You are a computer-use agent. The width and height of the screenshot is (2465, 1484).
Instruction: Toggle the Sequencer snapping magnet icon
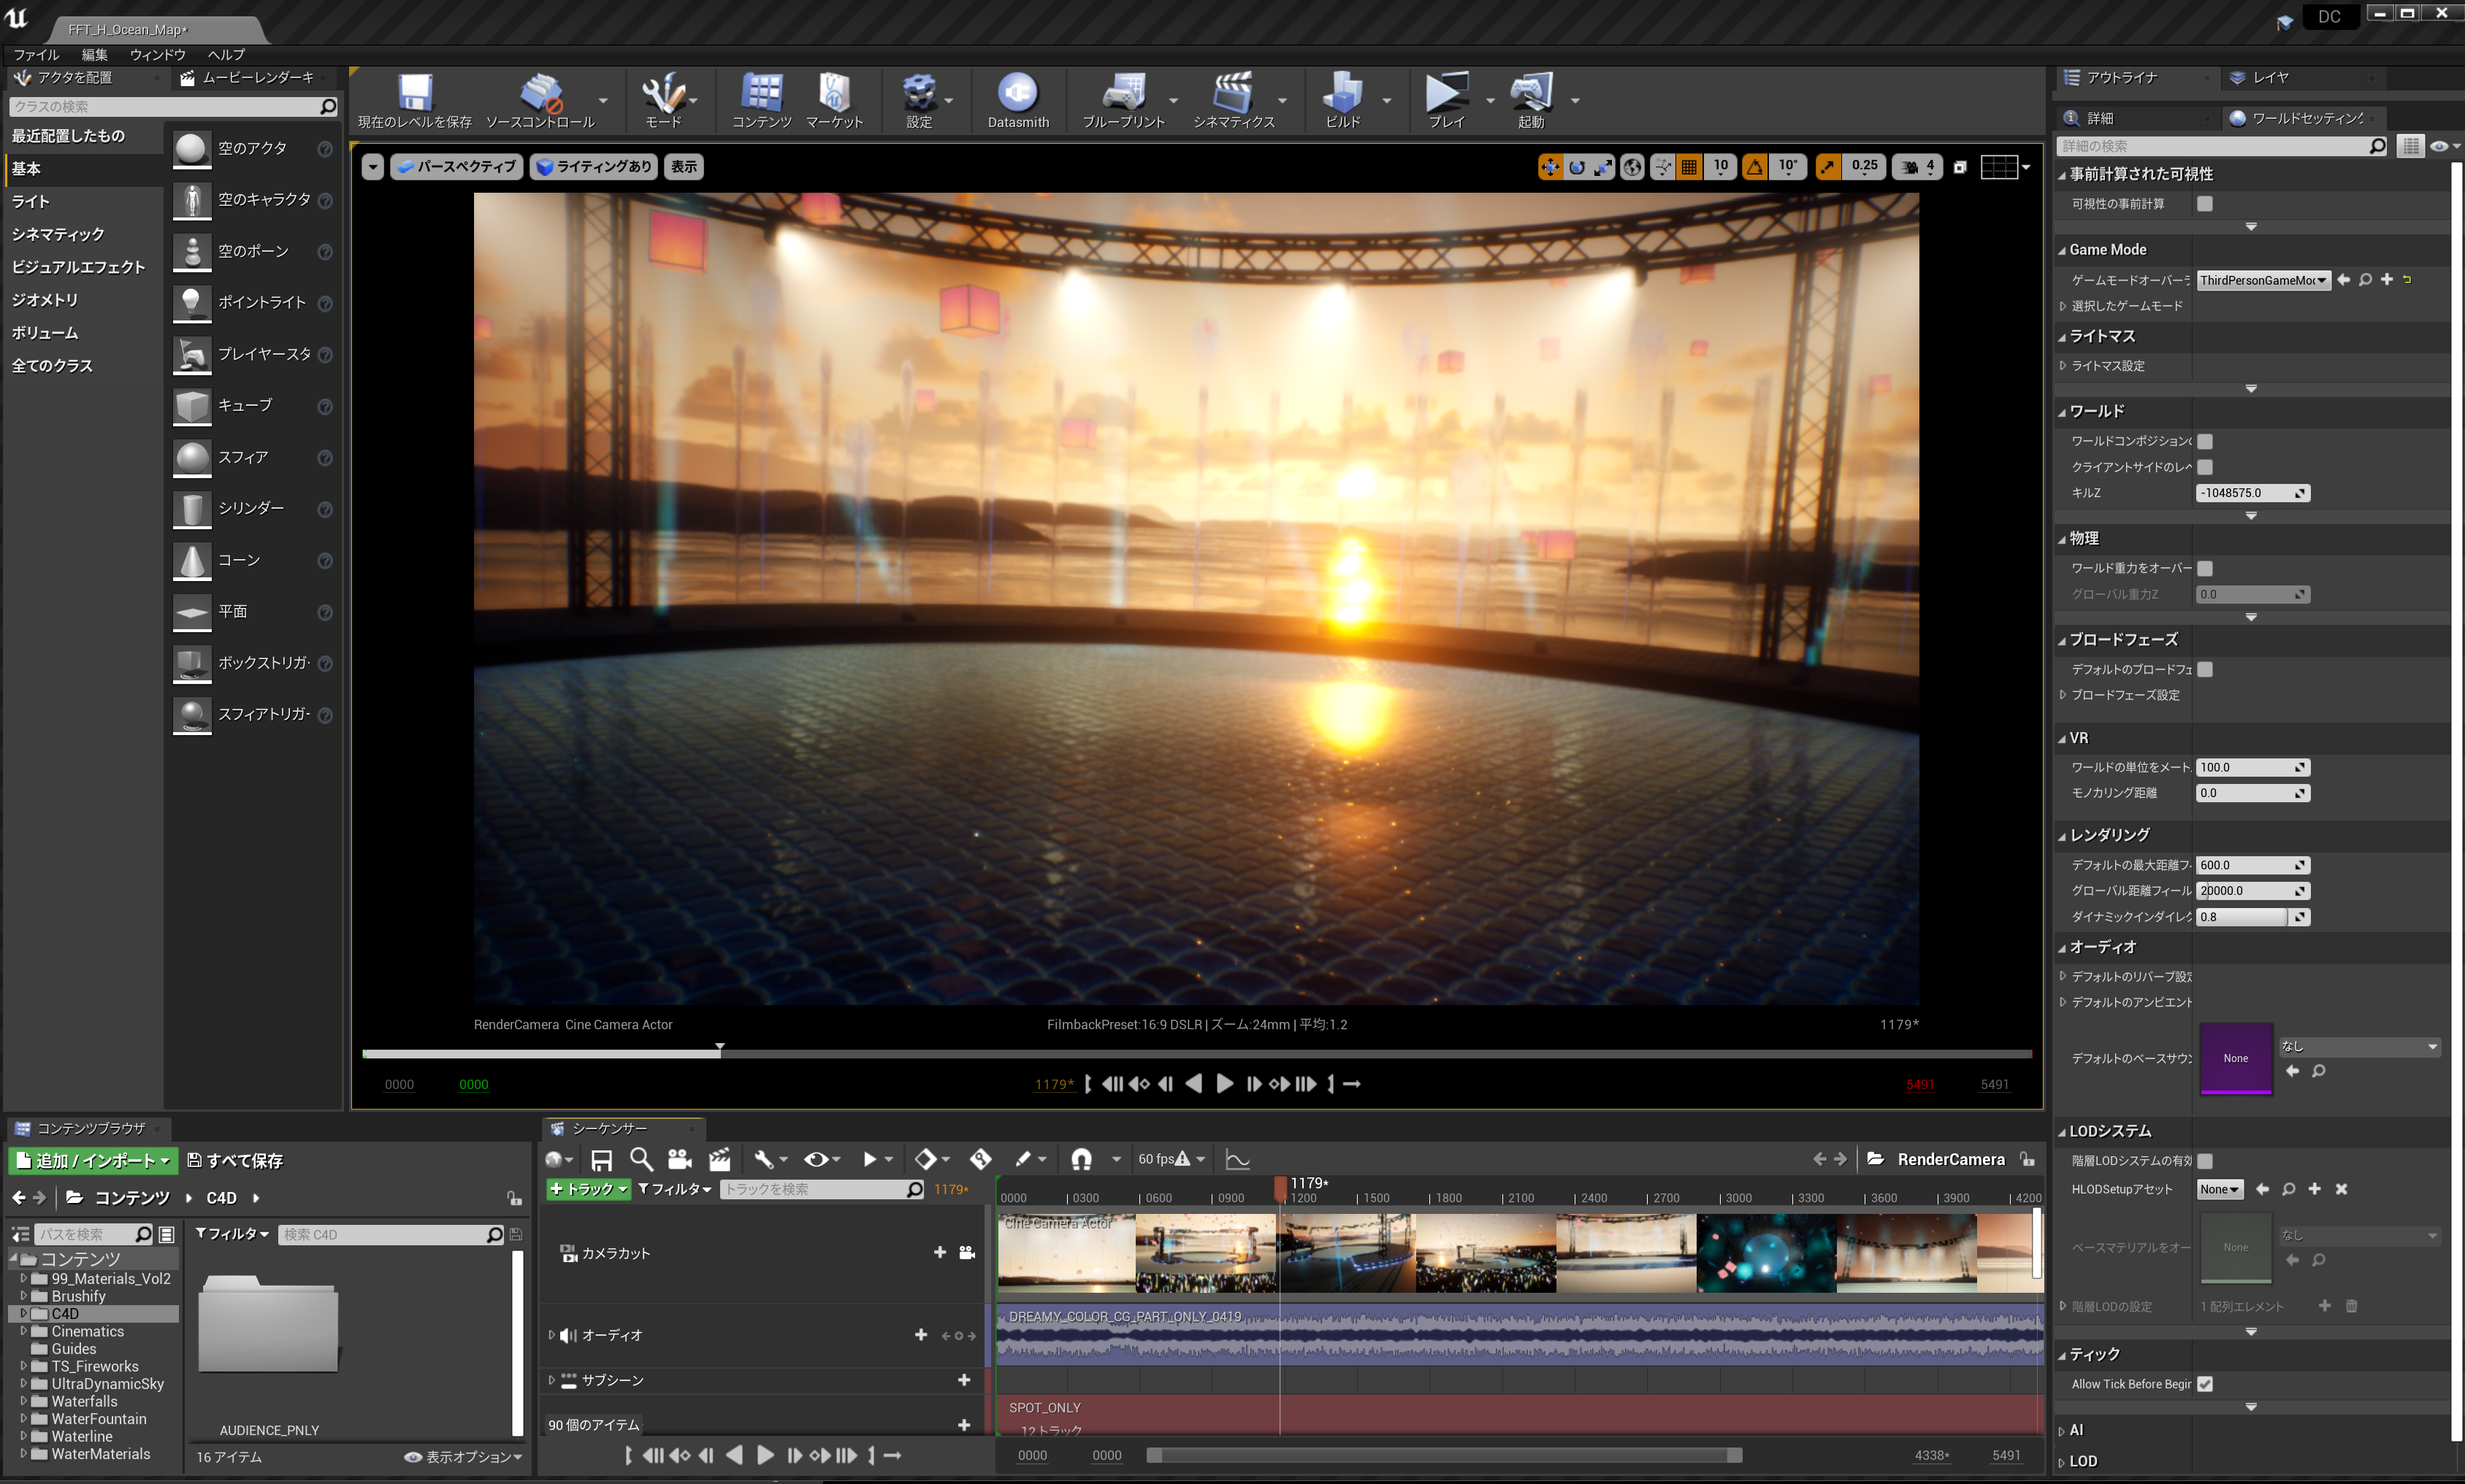click(x=1080, y=1159)
